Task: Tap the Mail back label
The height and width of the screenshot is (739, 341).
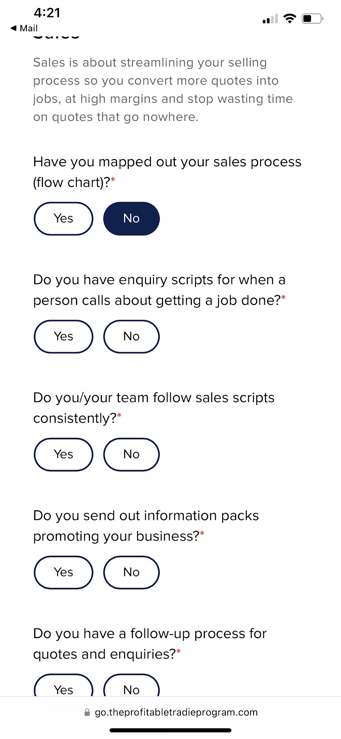Action: [29, 28]
